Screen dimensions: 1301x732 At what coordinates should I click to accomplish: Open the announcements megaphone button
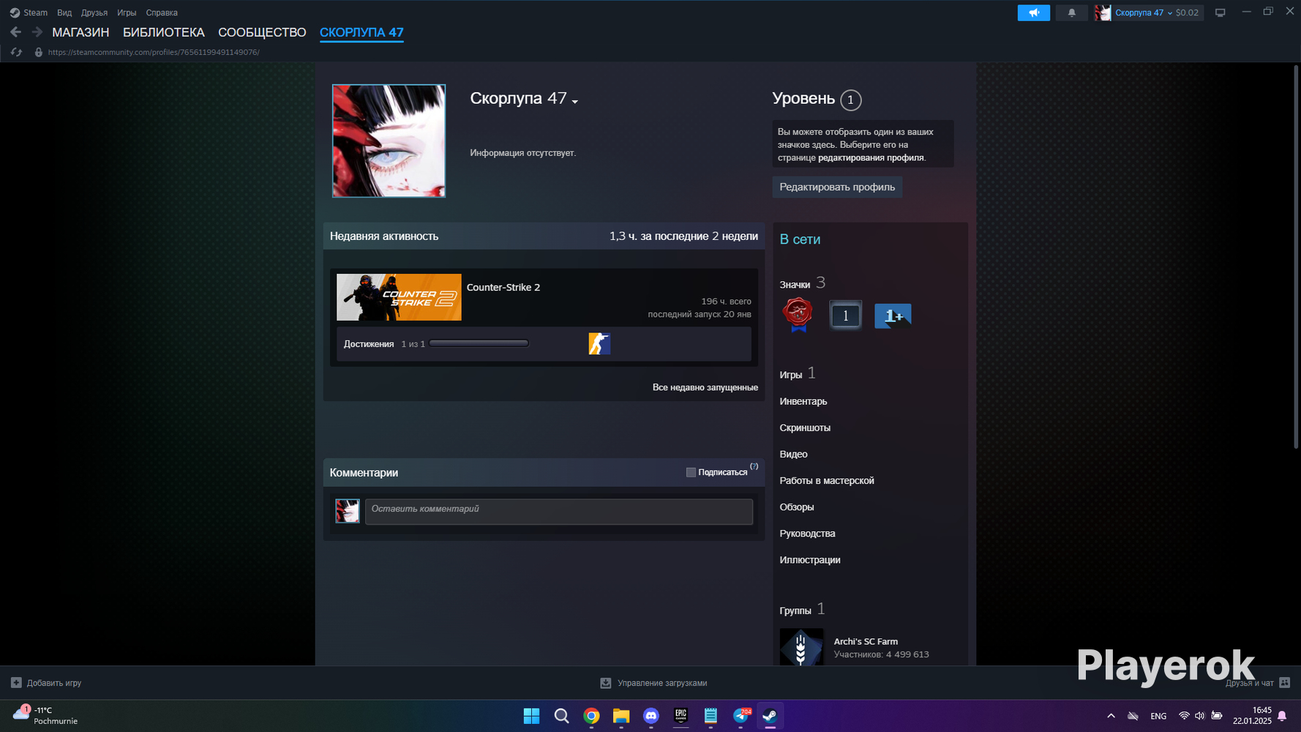pos(1033,12)
